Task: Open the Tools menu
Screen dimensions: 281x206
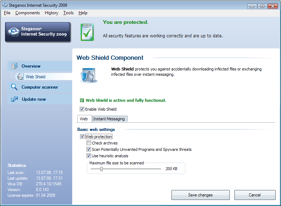Action: point(68,13)
